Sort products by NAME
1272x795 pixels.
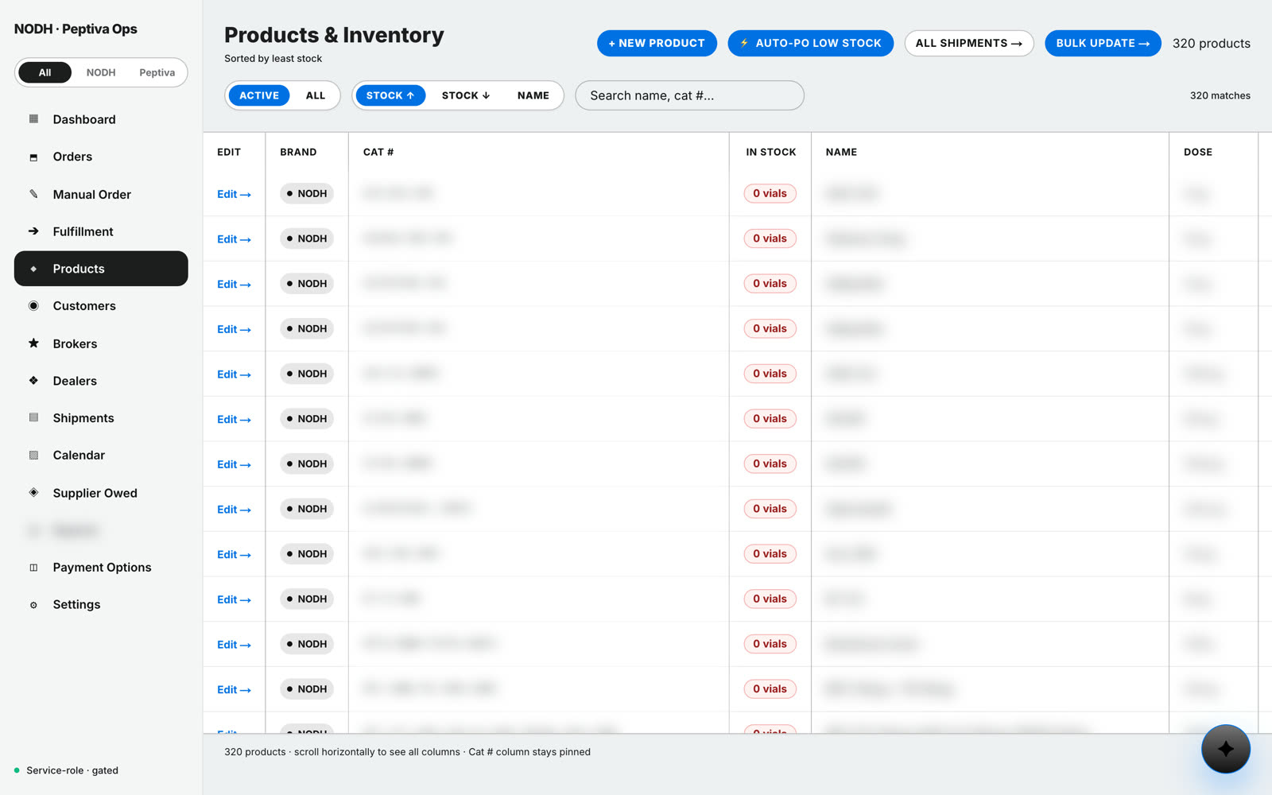point(533,95)
